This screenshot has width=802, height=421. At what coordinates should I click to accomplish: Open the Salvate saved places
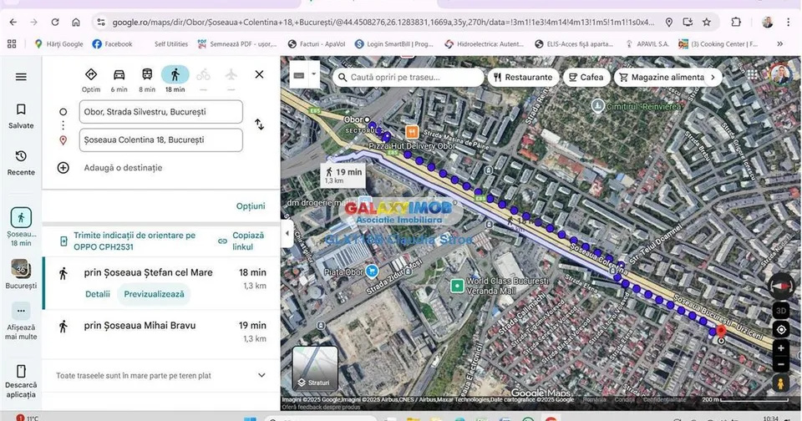(x=21, y=116)
